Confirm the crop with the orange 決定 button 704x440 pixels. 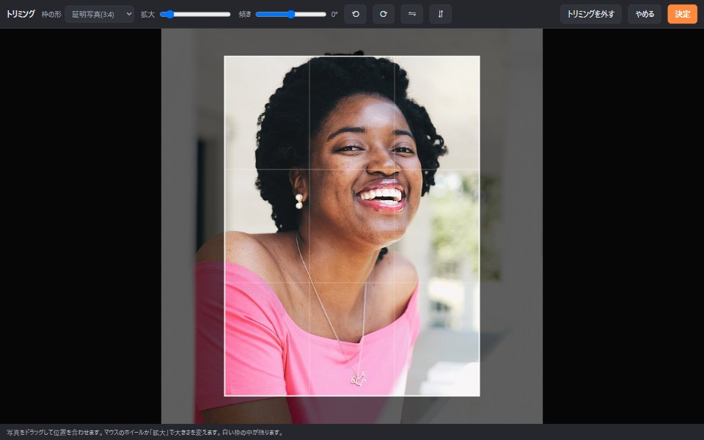coord(683,14)
